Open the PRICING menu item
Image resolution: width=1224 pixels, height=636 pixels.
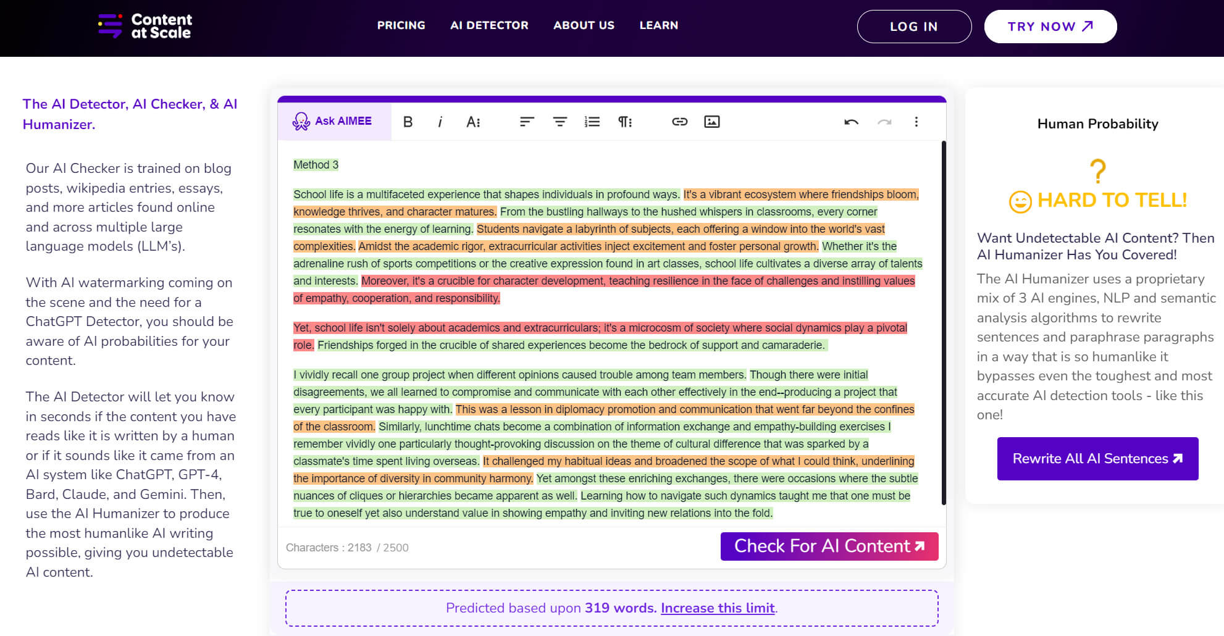pyautogui.click(x=401, y=25)
